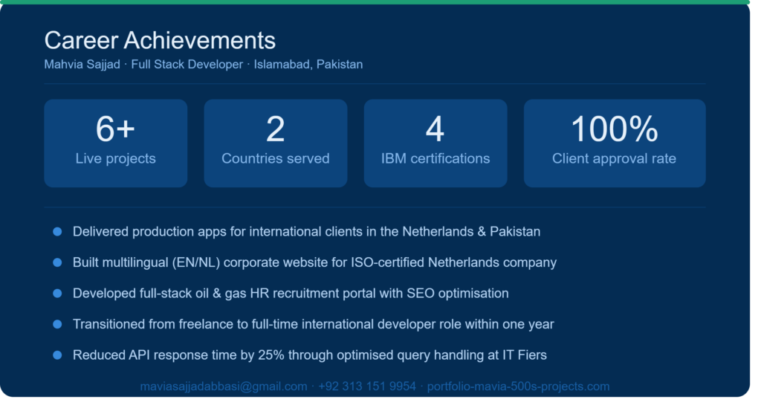Click the +92 313 151 9954 phone number

(367, 386)
